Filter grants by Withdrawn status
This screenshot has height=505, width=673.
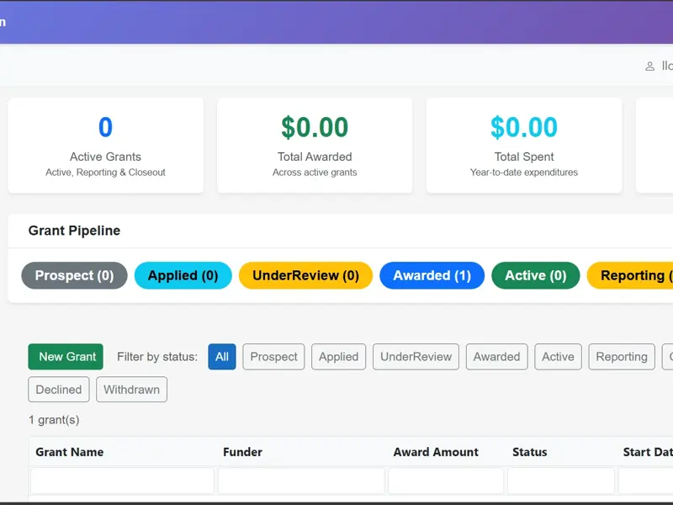tap(132, 390)
